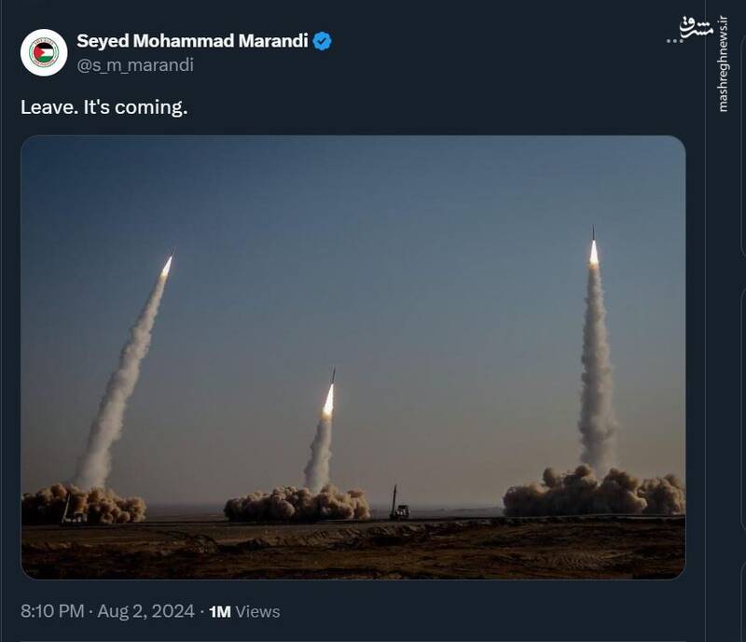The width and height of the screenshot is (746, 642).
Task: Open the three-dot more options menu
Action: tap(676, 41)
